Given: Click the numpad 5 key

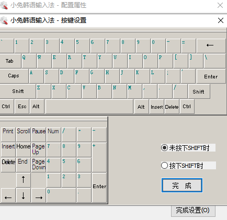Looking at the screenshot, I should pos(69,165).
